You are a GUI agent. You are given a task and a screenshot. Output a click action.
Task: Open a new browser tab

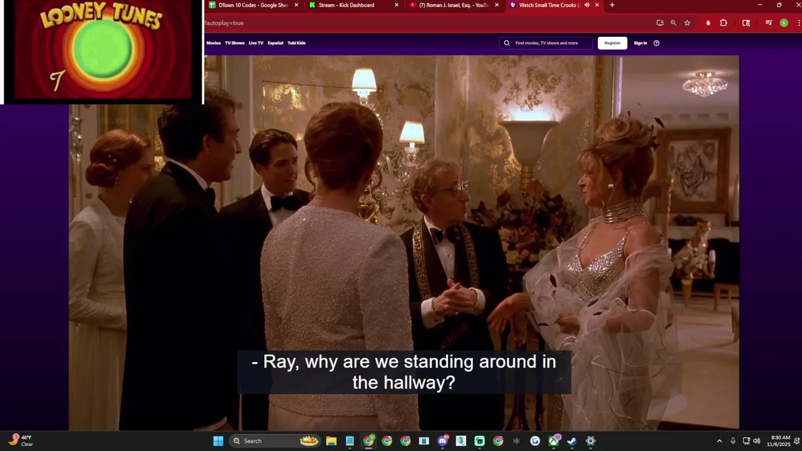[x=612, y=5]
